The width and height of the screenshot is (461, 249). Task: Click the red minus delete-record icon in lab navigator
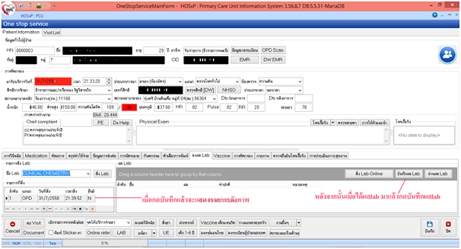coord(49,209)
